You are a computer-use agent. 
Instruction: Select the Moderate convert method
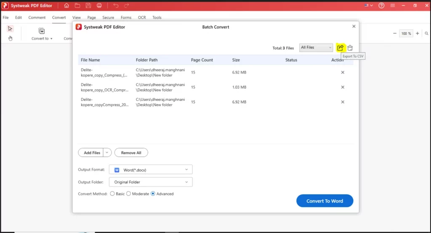click(x=128, y=194)
